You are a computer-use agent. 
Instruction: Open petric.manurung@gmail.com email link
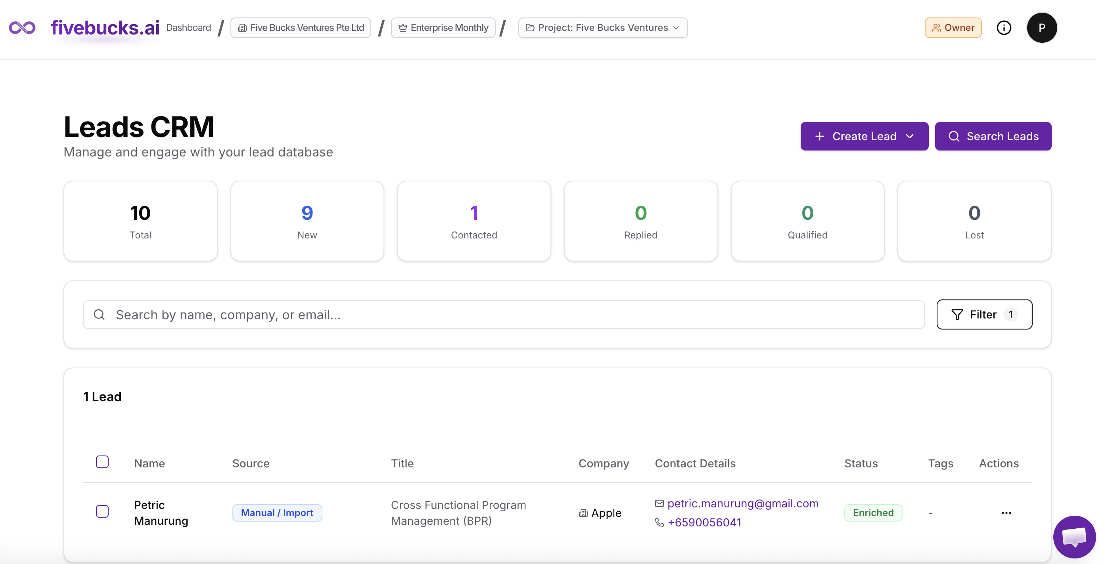[x=743, y=503]
